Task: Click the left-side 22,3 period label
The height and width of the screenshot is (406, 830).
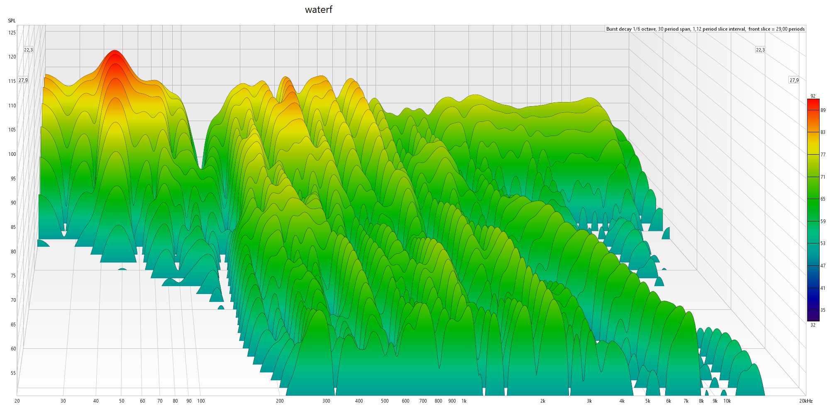Action: [28, 50]
